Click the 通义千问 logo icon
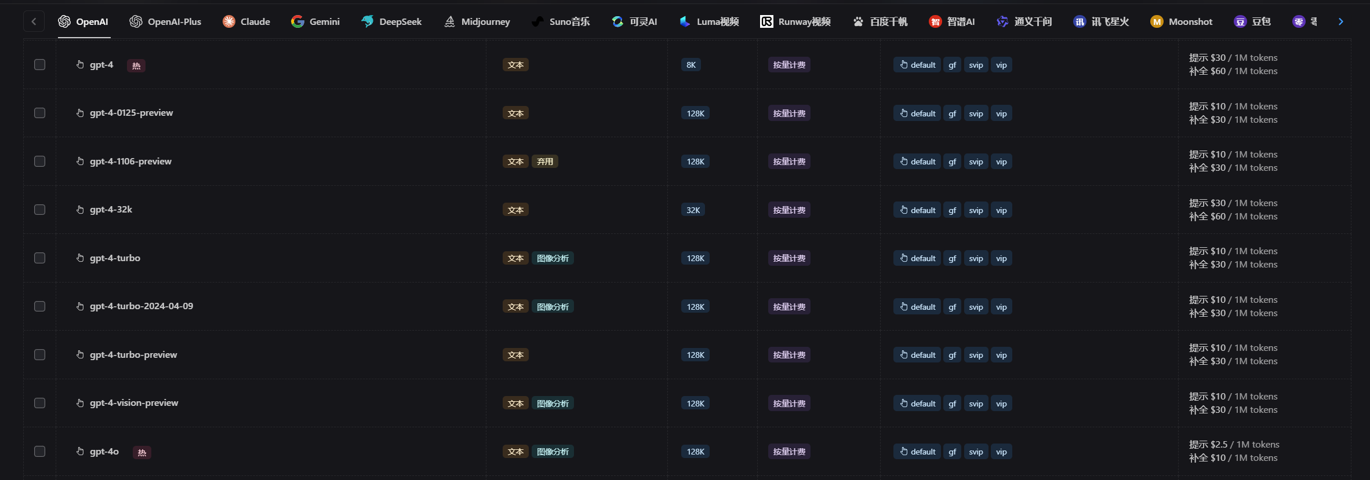Screen dimensions: 1370x480 coord(1002,21)
